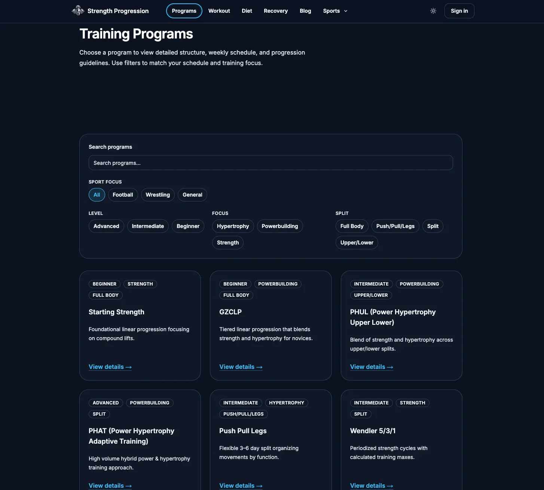Viewport: 544px width, 490px height.
Task: View details for Starting Strength
Action: coord(110,367)
